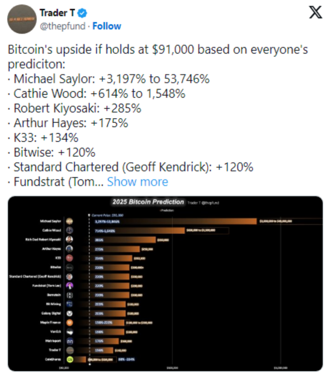Click Michael Saylor's orange prediction bar
The image size is (328, 374).
[x=174, y=221]
